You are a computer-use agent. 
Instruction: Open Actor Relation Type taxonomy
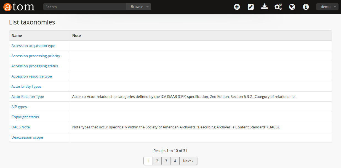tap(28, 97)
